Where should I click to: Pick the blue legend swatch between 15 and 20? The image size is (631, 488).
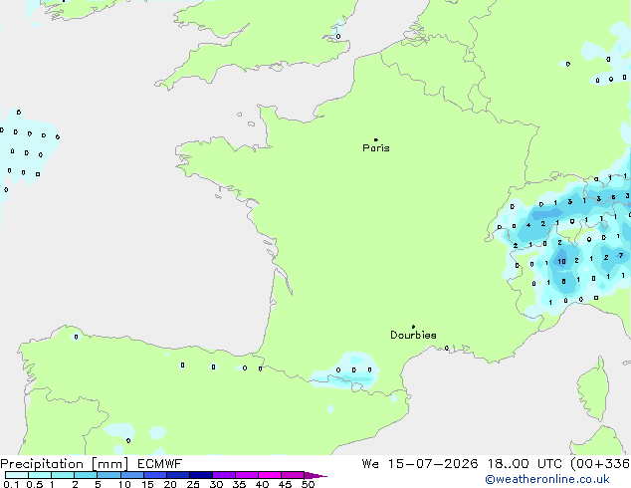[x=155, y=475]
